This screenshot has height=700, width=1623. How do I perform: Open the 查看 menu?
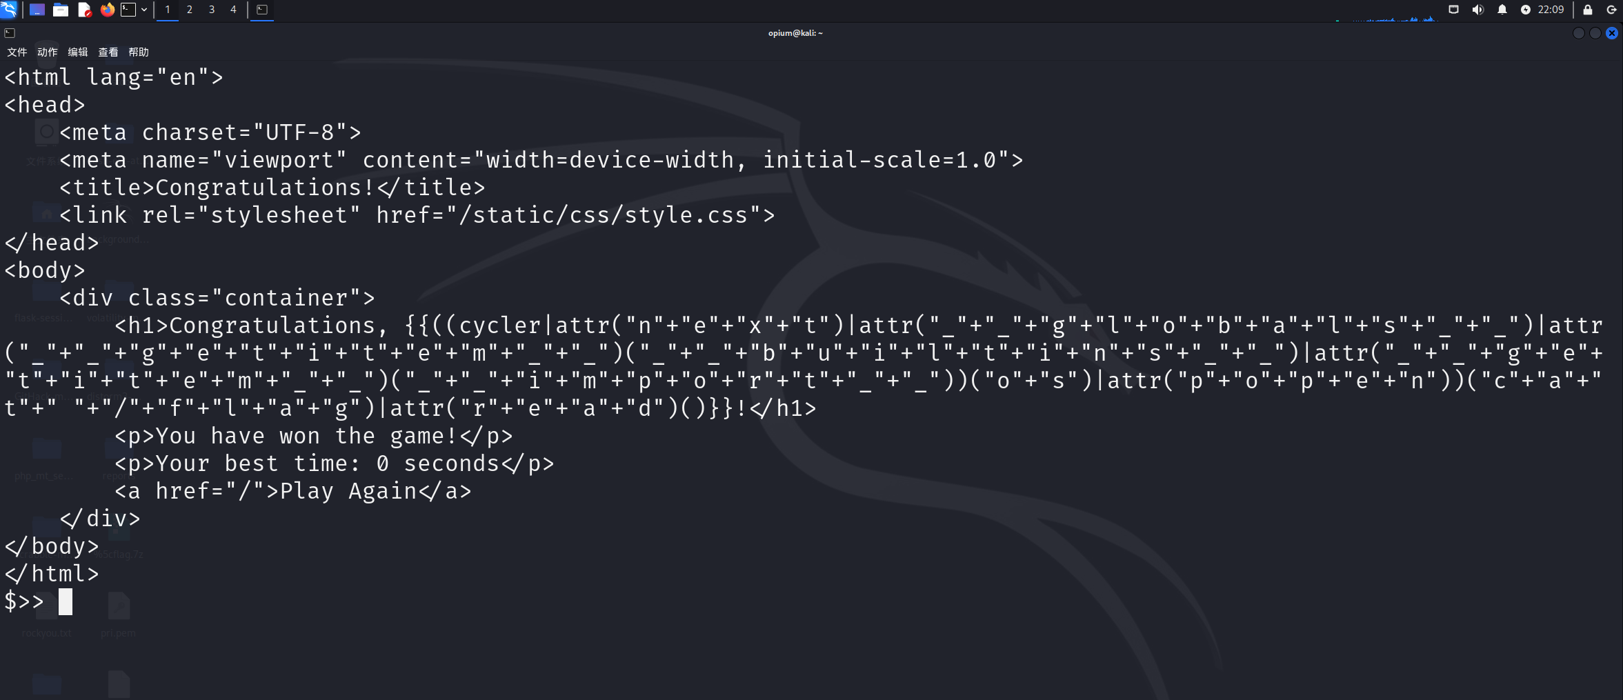108,52
